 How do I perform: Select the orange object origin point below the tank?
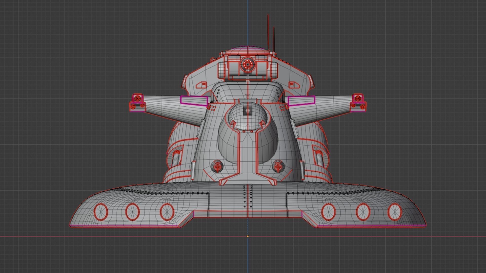coord(248,236)
